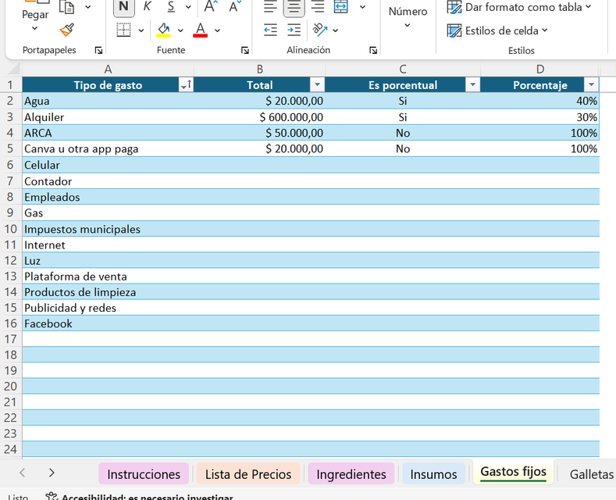Open text orientation dropdown arrow

[x=336, y=30]
